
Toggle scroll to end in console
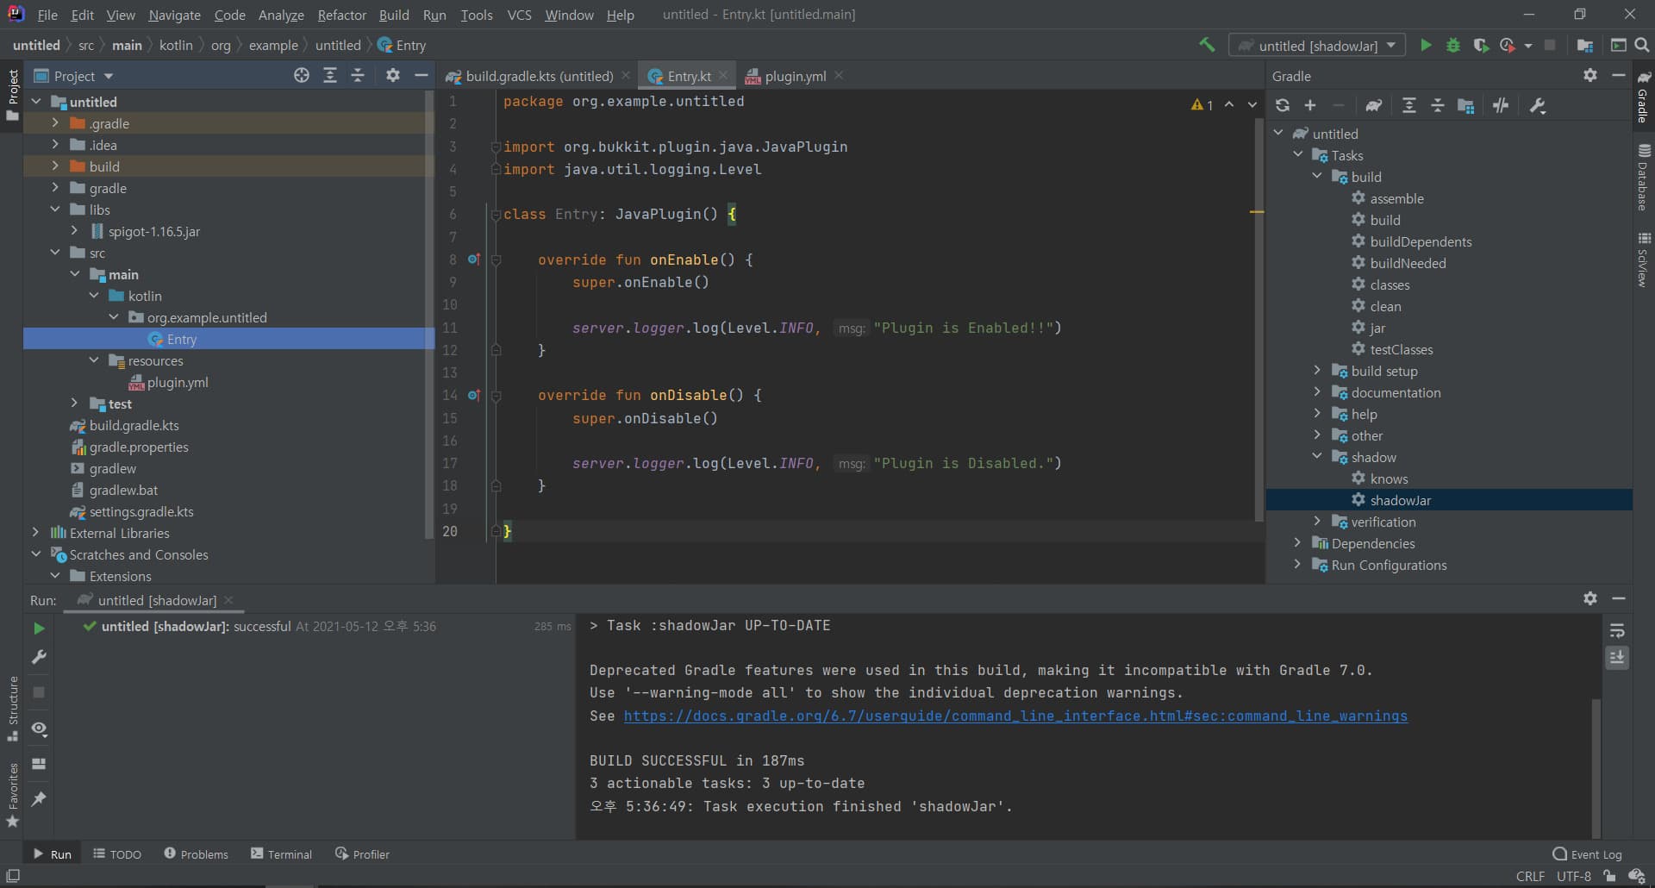pos(1617,658)
